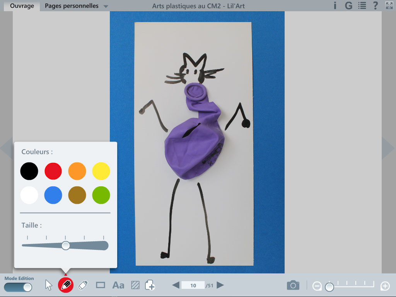Open the table of contents list
This screenshot has width=396, height=297.
click(362, 5)
